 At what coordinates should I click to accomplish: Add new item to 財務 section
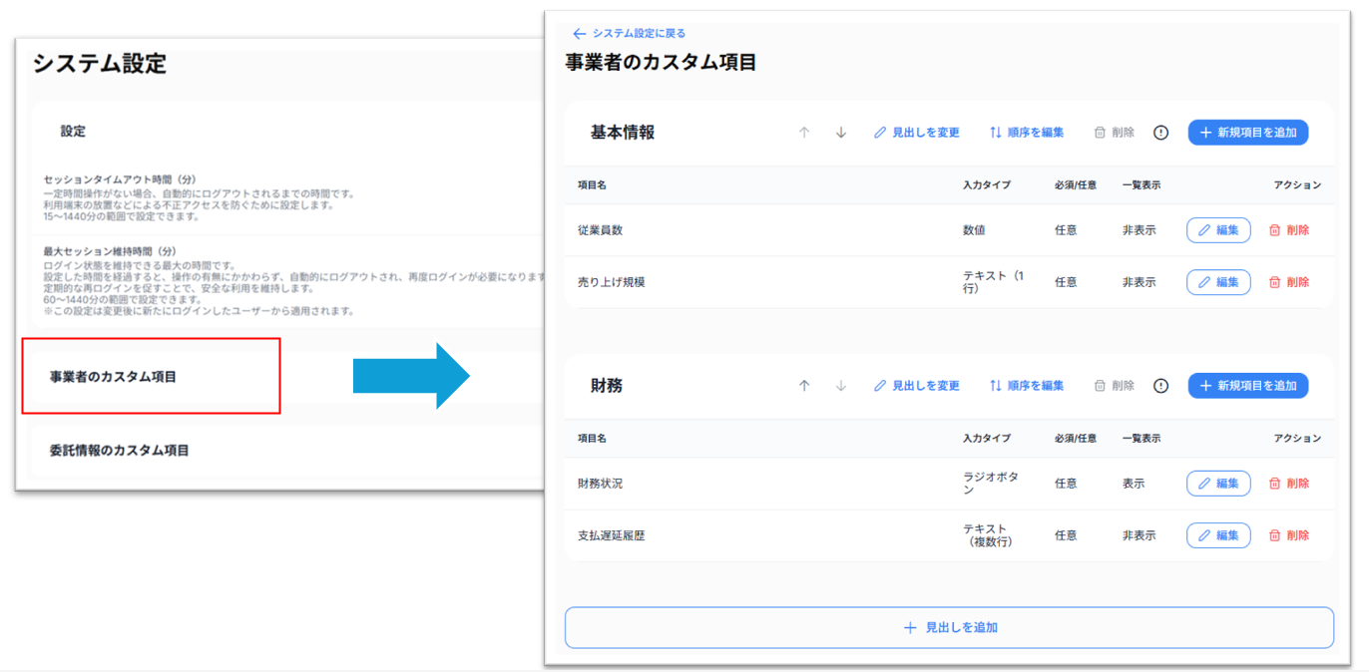click(x=1247, y=386)
